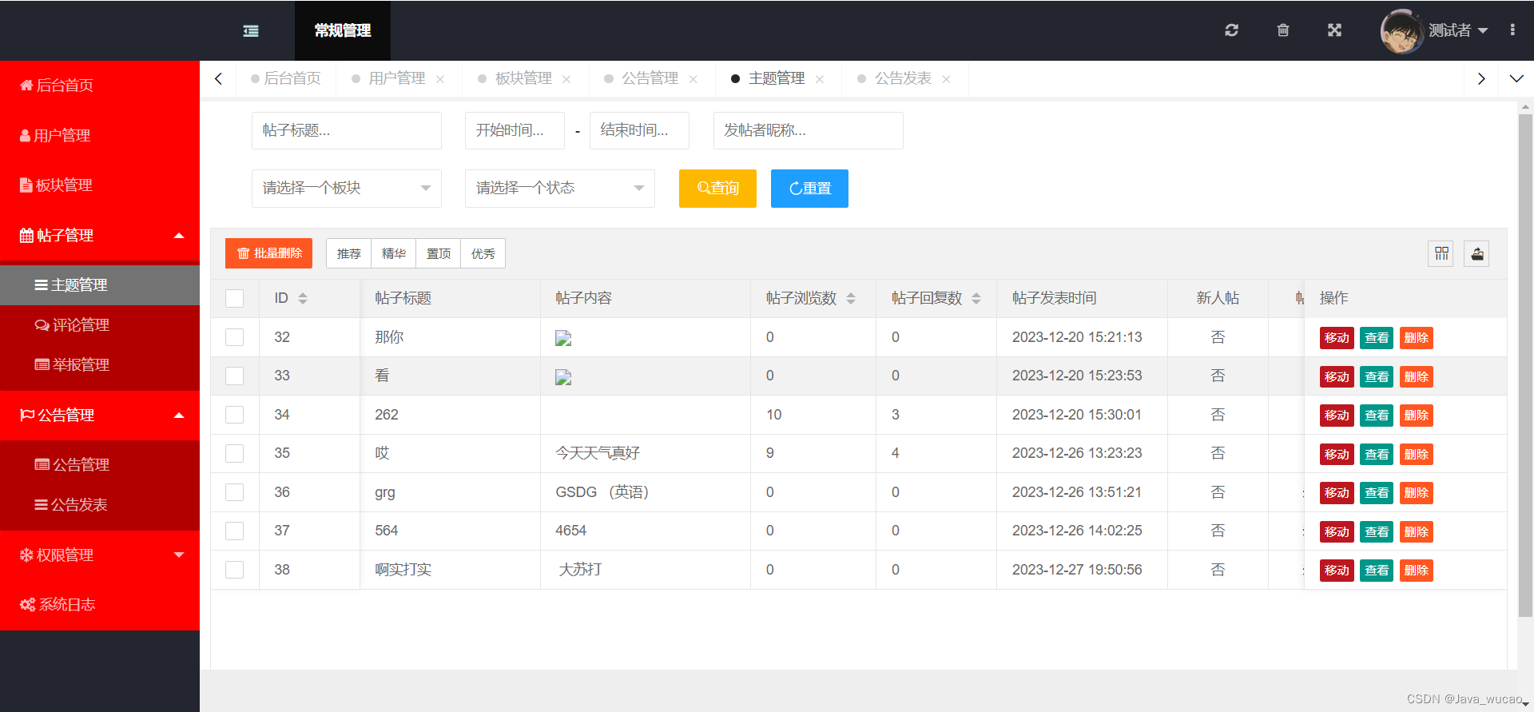This screenshot has width=1534, height=712.
Task: Click the 帖子标题 input field
Action: [x=347, y=130]
